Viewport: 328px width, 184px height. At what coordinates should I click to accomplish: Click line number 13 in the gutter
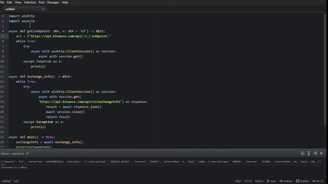point(2,77)
